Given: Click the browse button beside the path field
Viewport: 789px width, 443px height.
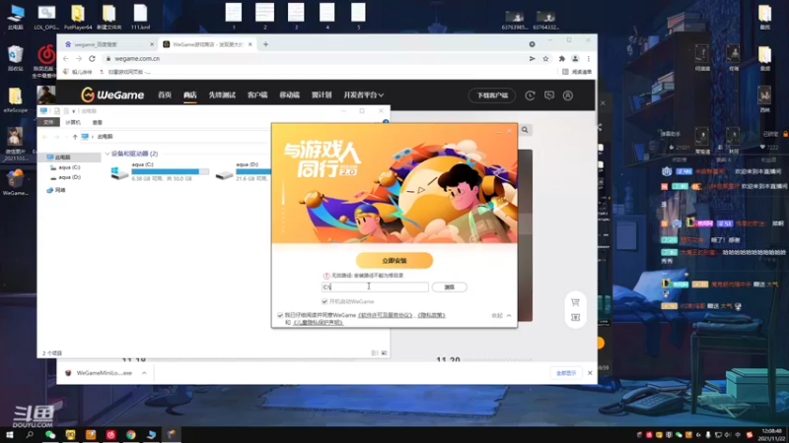Looking at the screenshot, I should [450, 286].
